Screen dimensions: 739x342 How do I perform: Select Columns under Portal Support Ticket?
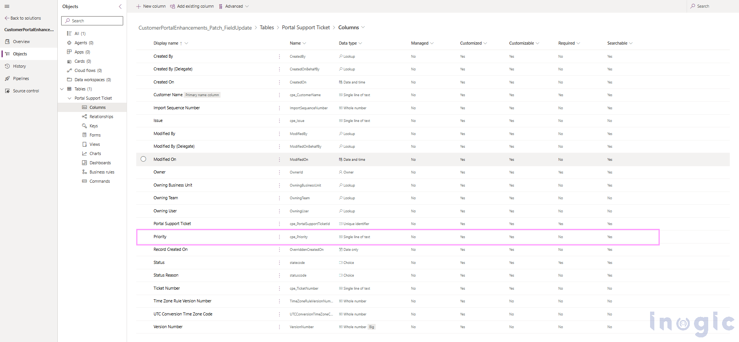pos(97,107)
